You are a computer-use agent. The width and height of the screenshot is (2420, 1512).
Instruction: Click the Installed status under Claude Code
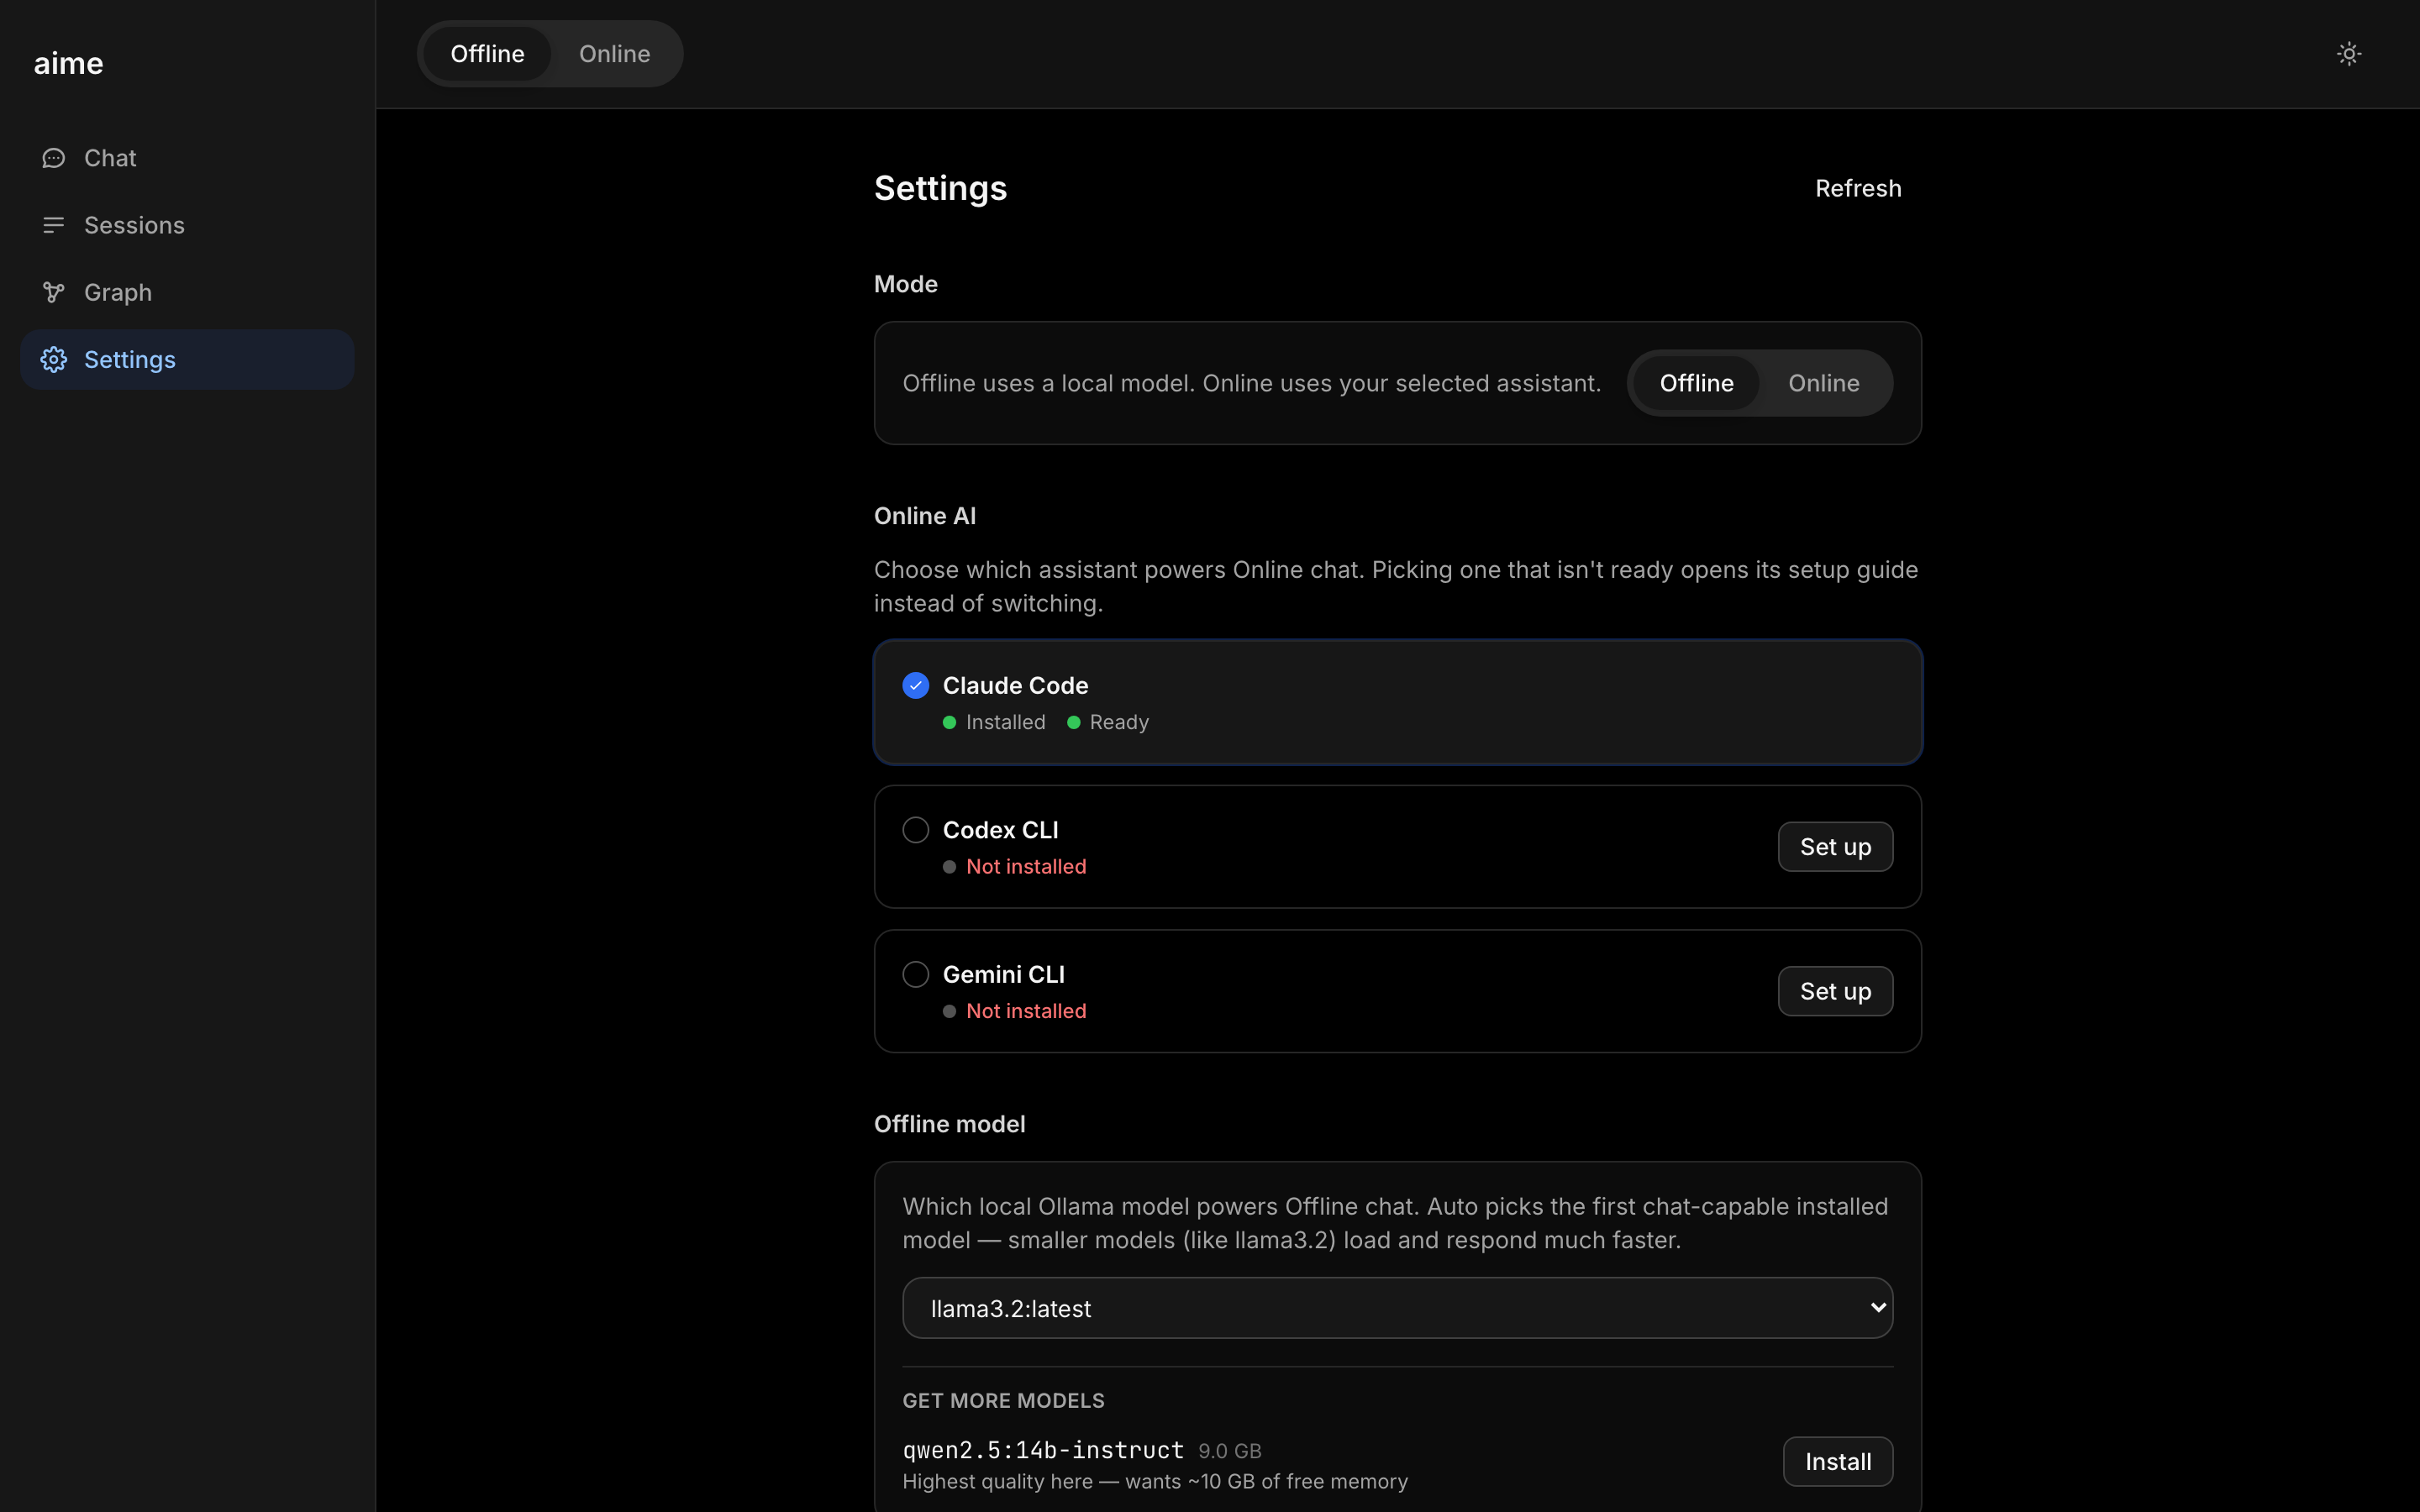point(1005,722)
